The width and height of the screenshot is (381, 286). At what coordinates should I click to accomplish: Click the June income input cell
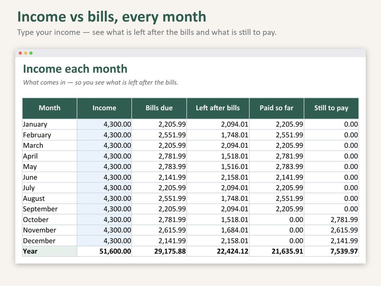(x=104, y=177)
